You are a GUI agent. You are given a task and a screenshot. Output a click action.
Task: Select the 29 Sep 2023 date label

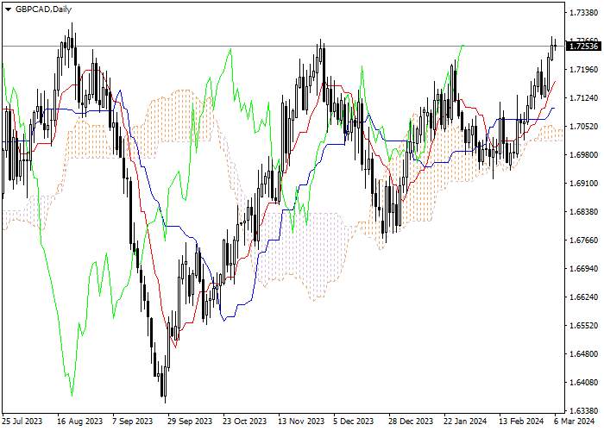190,422
